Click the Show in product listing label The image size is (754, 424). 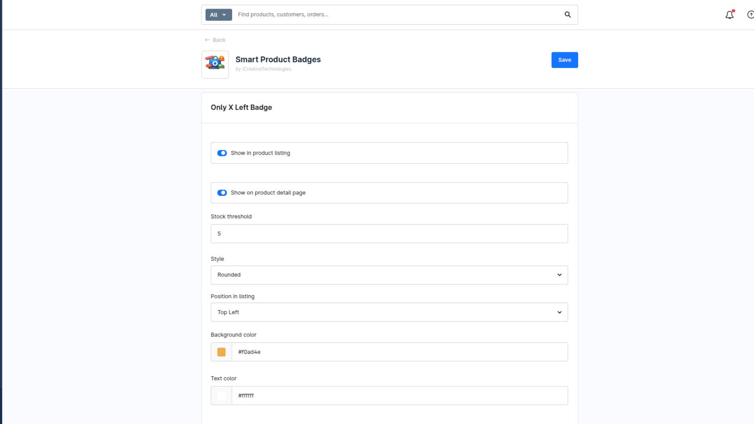[x=260, y=153]
